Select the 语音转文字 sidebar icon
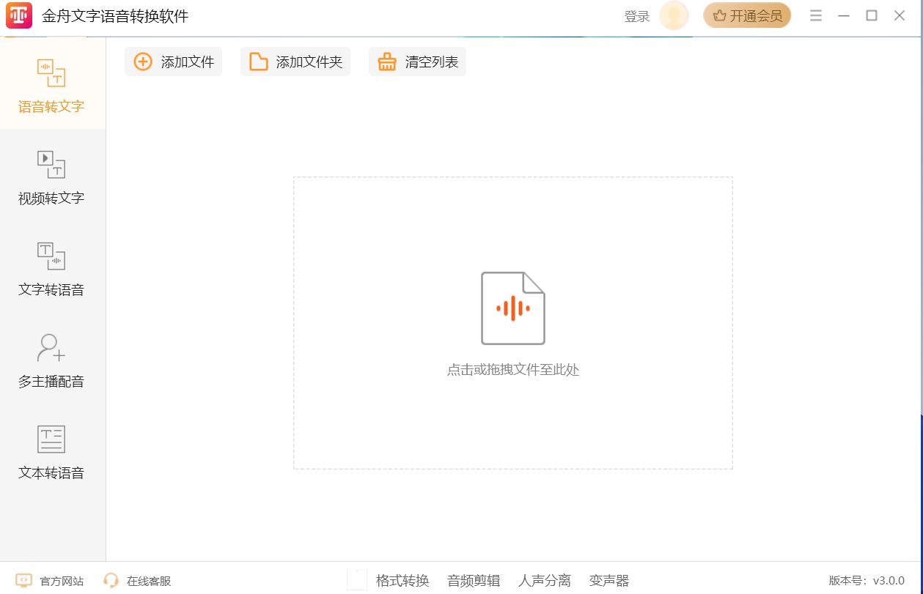 (51, 73)
